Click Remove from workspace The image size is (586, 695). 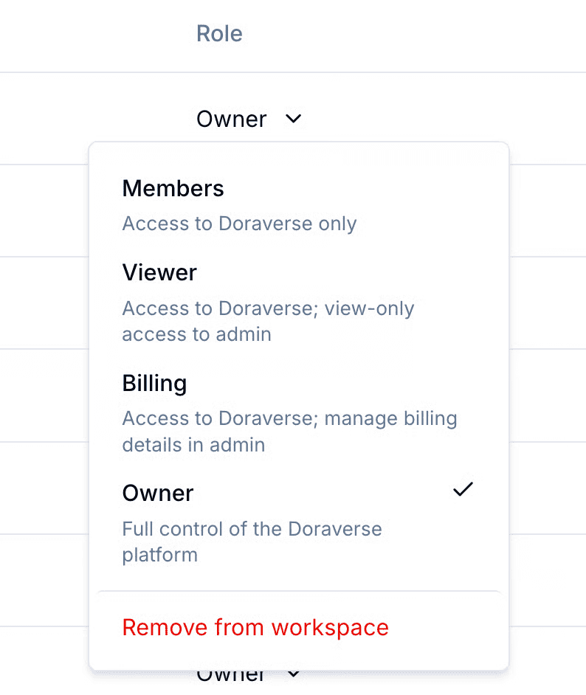tap(255, 627)
